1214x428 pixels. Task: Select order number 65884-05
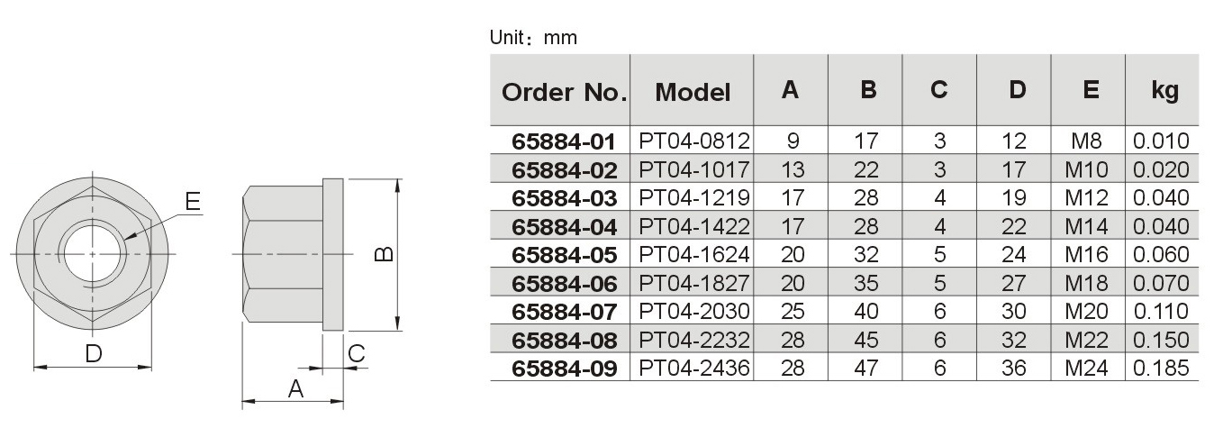563,255
